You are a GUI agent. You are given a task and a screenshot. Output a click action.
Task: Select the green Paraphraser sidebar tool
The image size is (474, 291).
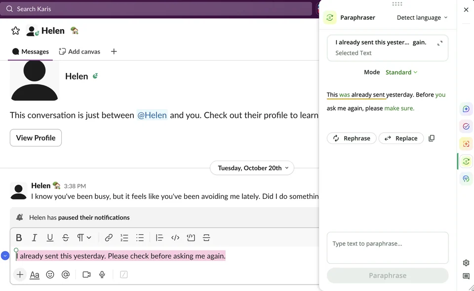tap(466, 161)
